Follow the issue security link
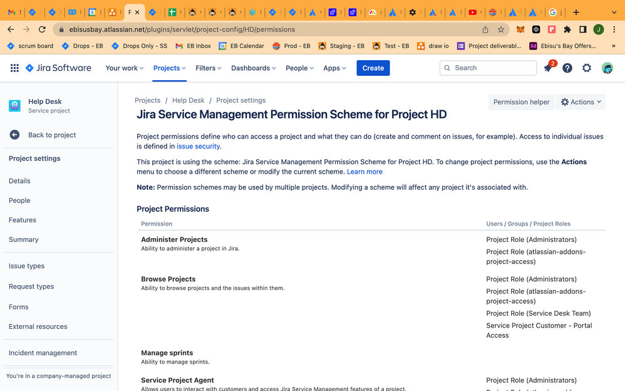 pos(198,147)
